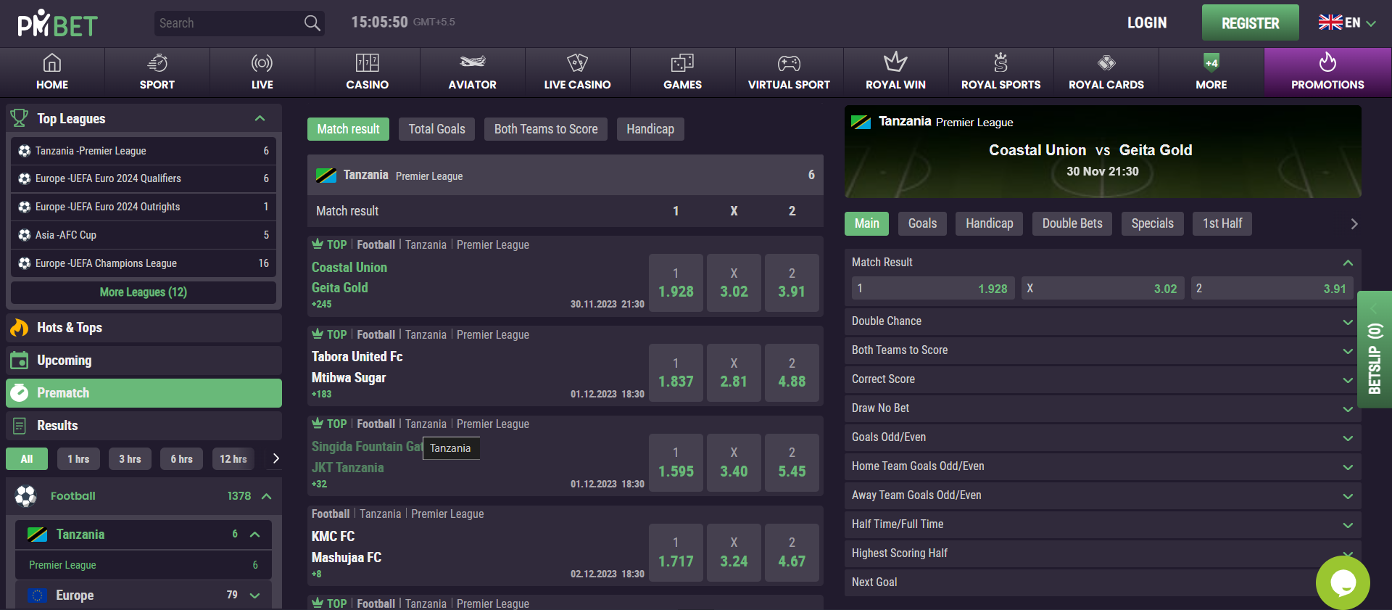The width and height of the screenshot is (1392, 610).
Task: Click the Football sport ball icon
Action: coord(25,496)
